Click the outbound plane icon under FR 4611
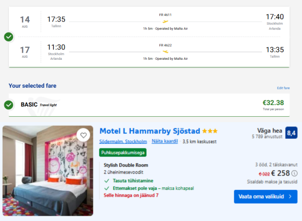Viewport: 302px width, 221px height. coord(165,22)
